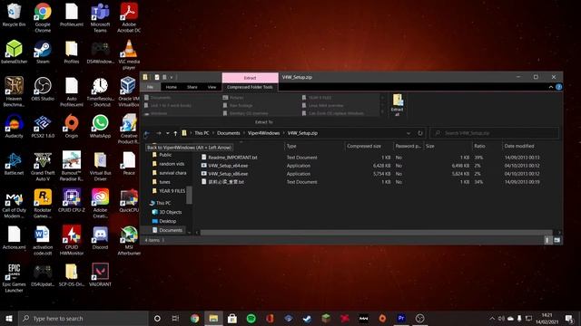The width and height of the screenshot is (581, 326).
Task: Open WhatsApp desktop shortcut
Action: (100, 126)
